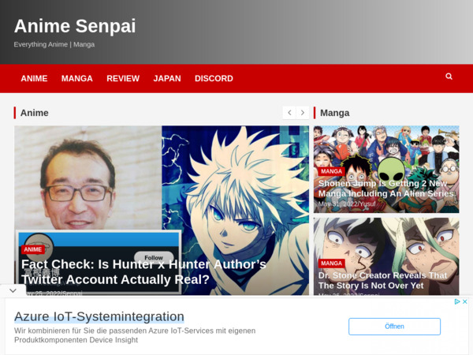Click the 'Anime' section heading

35,113
